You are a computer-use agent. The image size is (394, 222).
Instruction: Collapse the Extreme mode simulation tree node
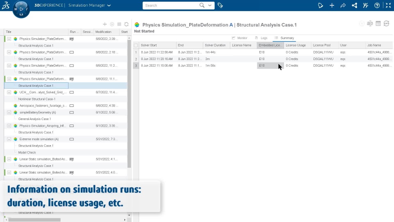coord(9,139)
